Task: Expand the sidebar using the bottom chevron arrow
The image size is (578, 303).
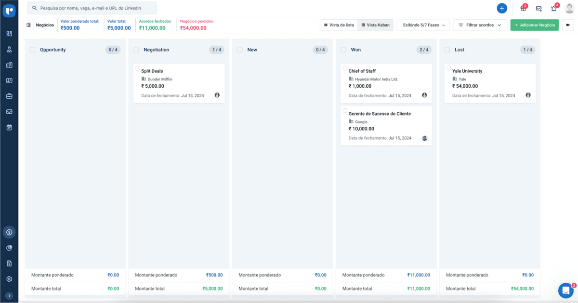Action: (9, 295)
